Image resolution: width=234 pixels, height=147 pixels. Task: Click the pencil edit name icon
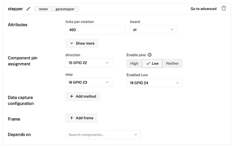click(x=28, y=9)
